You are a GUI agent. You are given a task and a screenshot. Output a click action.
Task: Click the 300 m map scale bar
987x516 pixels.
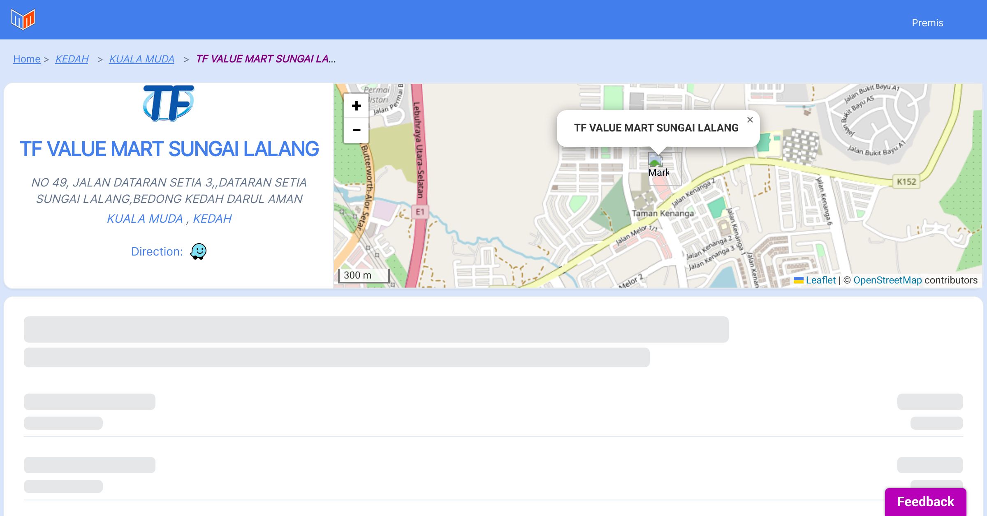pos(363,275)
